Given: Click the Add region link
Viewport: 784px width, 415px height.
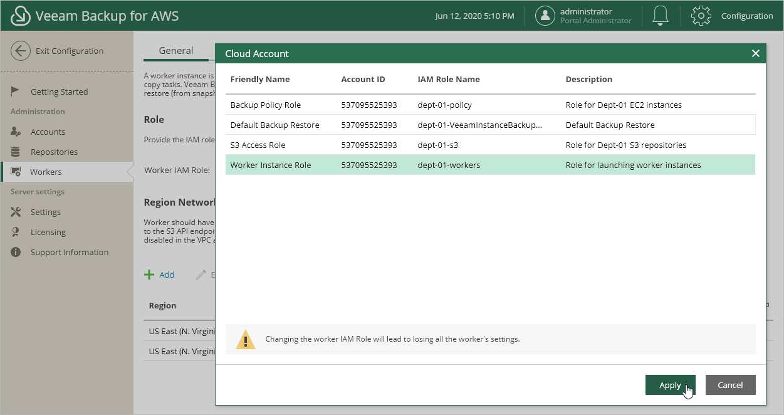Looking at the screenshot, I should (167, 275).
